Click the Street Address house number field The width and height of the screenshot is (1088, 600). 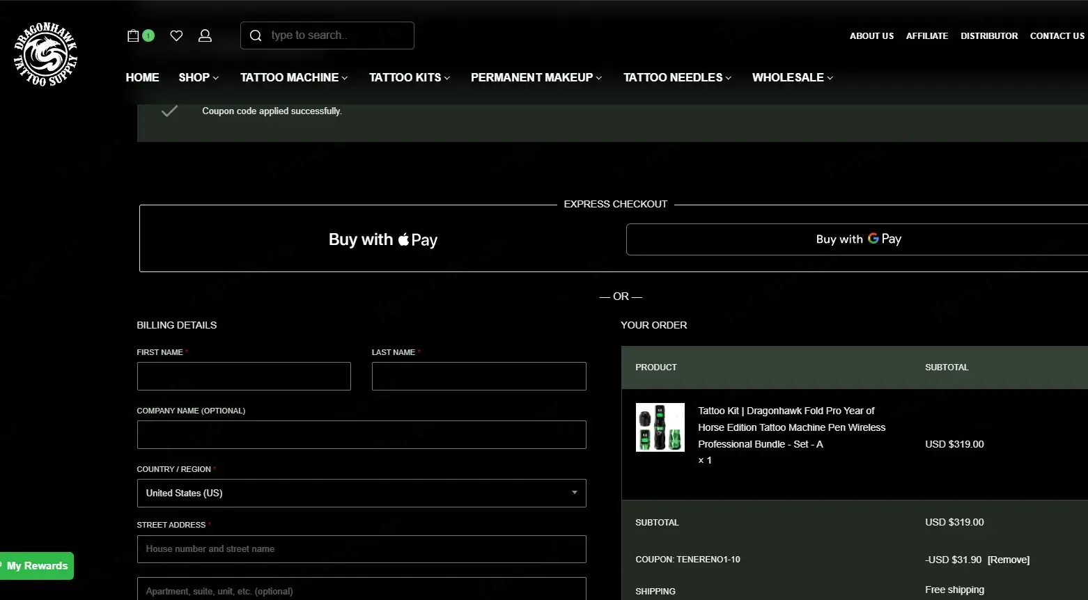(x=362, y=549)
